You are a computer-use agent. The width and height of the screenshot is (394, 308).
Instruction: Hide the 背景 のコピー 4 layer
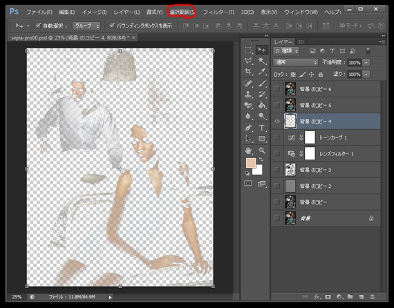click(x=277, y=122)
